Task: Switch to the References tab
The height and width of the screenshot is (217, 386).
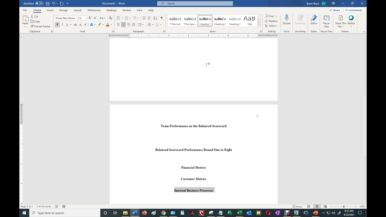Action: (x=94, y=10)
